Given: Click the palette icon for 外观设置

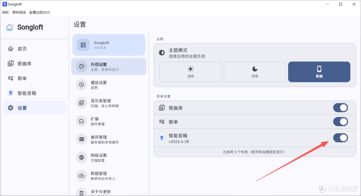Looking at the screenshot, I should [82, 67].
